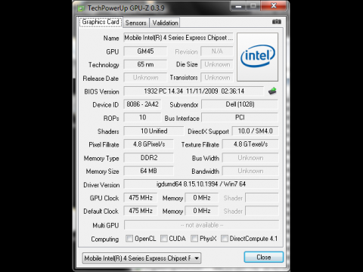Click the screenshot camera icon
The image size is (363, 272).
(277, 22)
